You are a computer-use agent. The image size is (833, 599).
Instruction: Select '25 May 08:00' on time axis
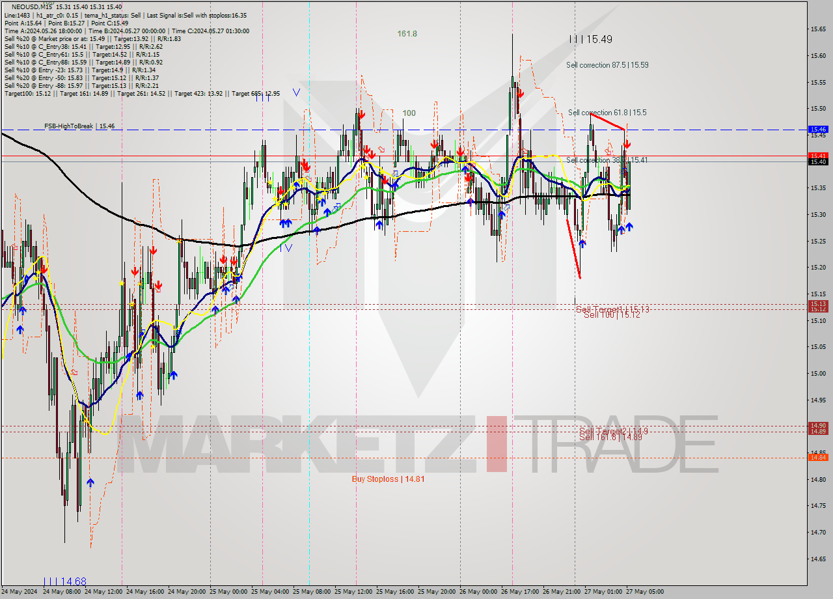click(x=311, y=592)
